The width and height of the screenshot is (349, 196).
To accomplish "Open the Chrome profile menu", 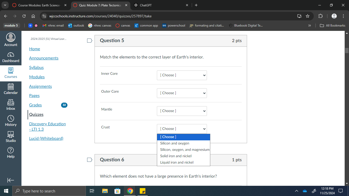I will coord(334,16).
